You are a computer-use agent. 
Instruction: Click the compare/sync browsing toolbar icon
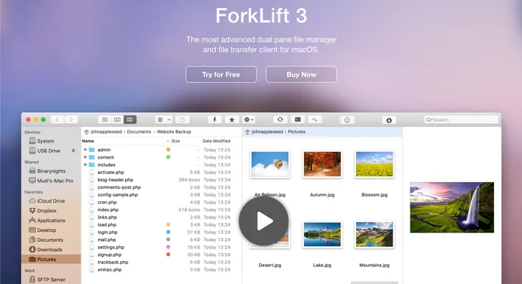(315, 120)
